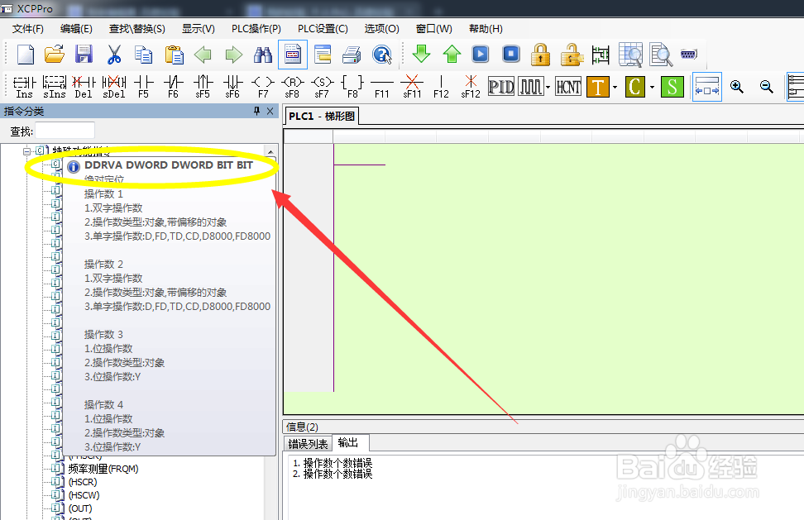The image size is (804, 520).
Task: Paste from clipboard icon
Action: click(x=174, y=55)
